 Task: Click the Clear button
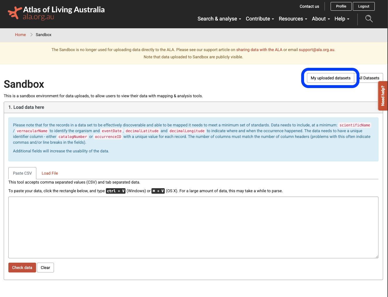click(45, 268)
